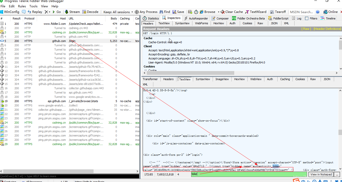This screenshot has height=182, width=342.
Task: Click the MSDN Search input box
Action: pyautogui.click(x=302, y=12)
